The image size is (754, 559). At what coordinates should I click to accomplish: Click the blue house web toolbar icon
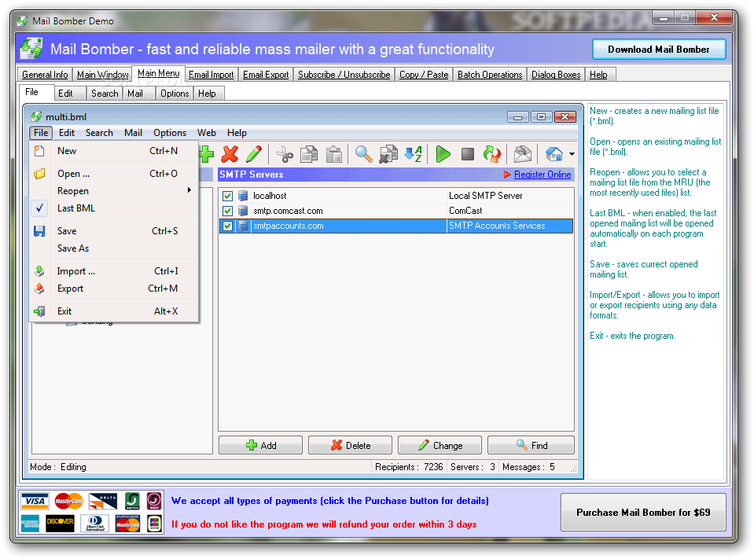pos(554,154)
